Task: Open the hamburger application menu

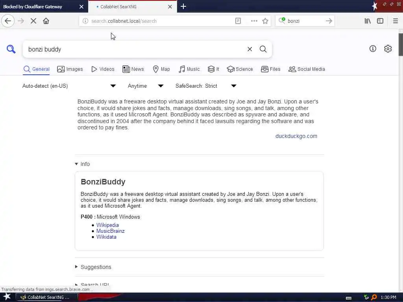Action: (395, 21)
